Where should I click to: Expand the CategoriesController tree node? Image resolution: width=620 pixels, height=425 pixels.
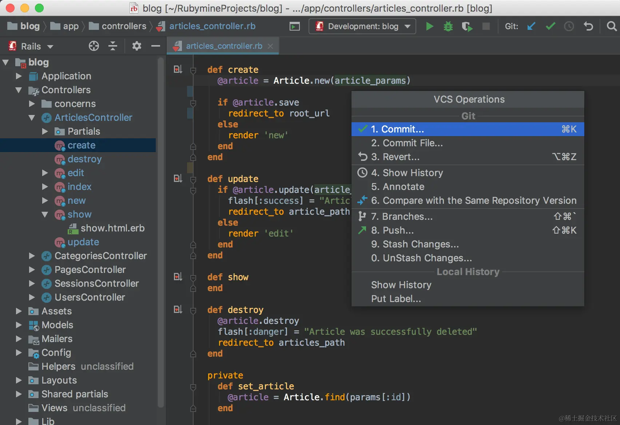click(x=32, y=256)
